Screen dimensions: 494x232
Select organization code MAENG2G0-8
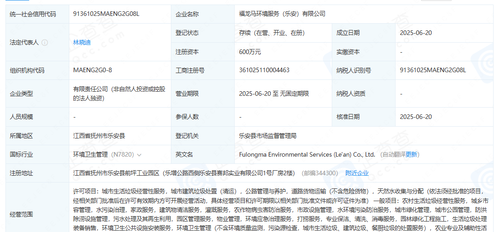pos(93,70)
